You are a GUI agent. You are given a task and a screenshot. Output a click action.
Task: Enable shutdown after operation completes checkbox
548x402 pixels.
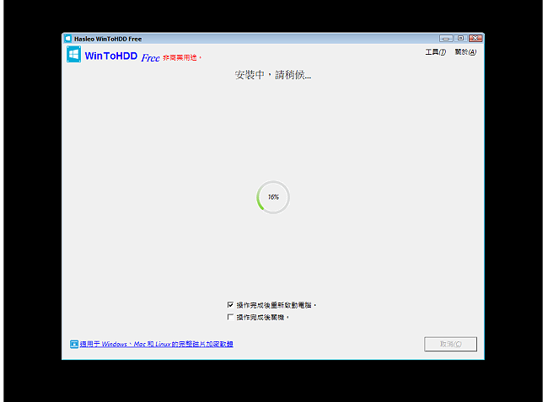click(230, 317)
